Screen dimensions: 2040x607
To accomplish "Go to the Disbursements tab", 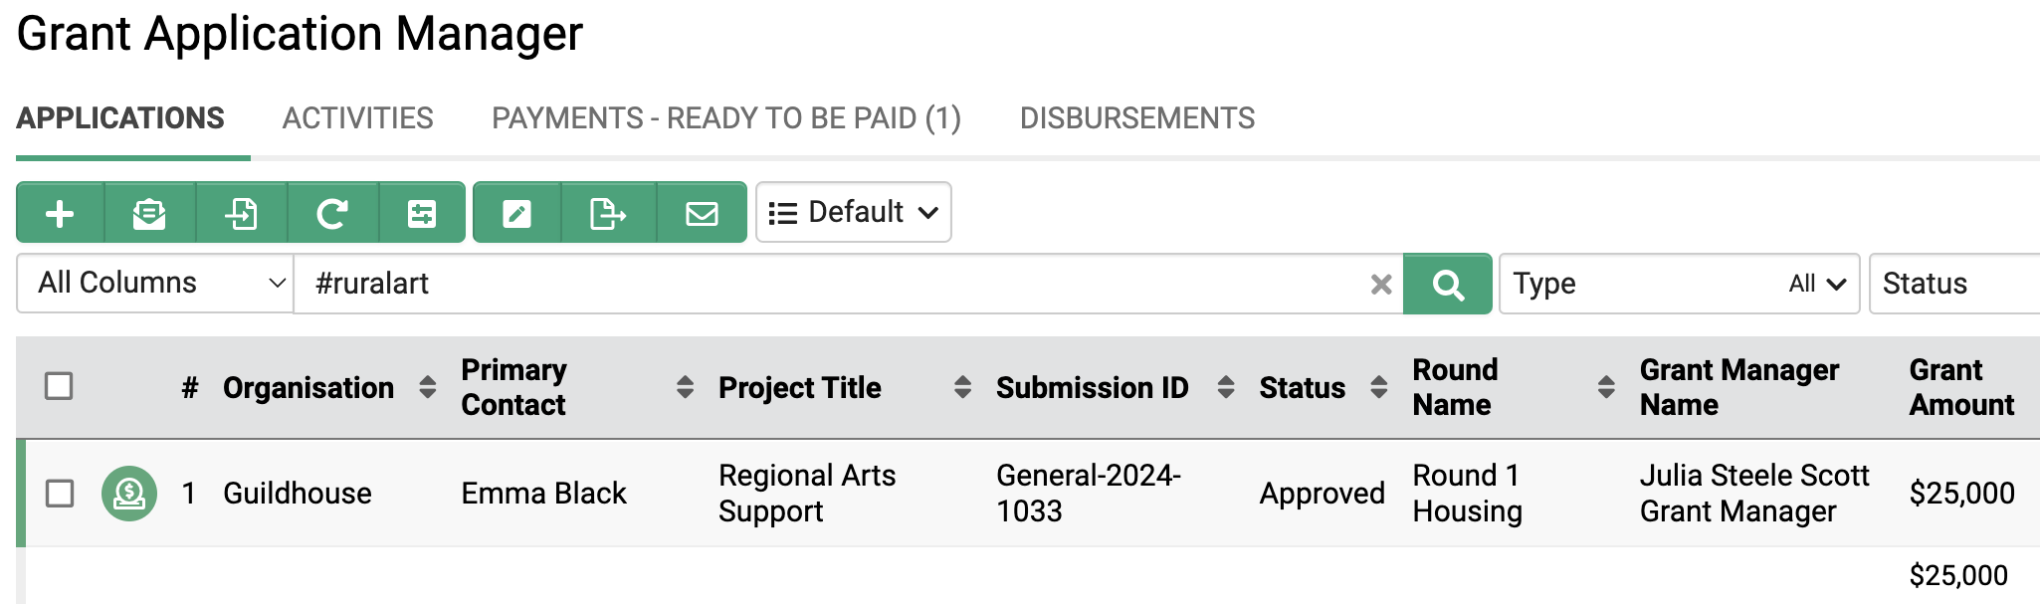I will (1137, 118).
